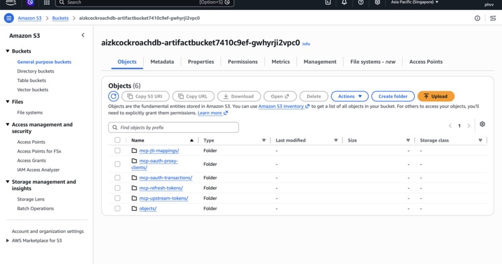Sort by the Type column arrow
This screenshot has width=502, height=264.
(264, 140)
